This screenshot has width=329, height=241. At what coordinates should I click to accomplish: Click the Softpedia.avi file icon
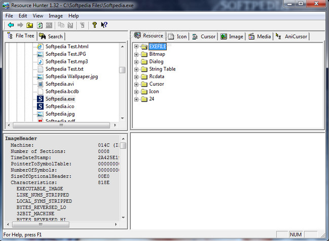(40, 84)
